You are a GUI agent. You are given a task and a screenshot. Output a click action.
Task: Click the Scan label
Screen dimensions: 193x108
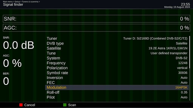click(x=72, y=105)
